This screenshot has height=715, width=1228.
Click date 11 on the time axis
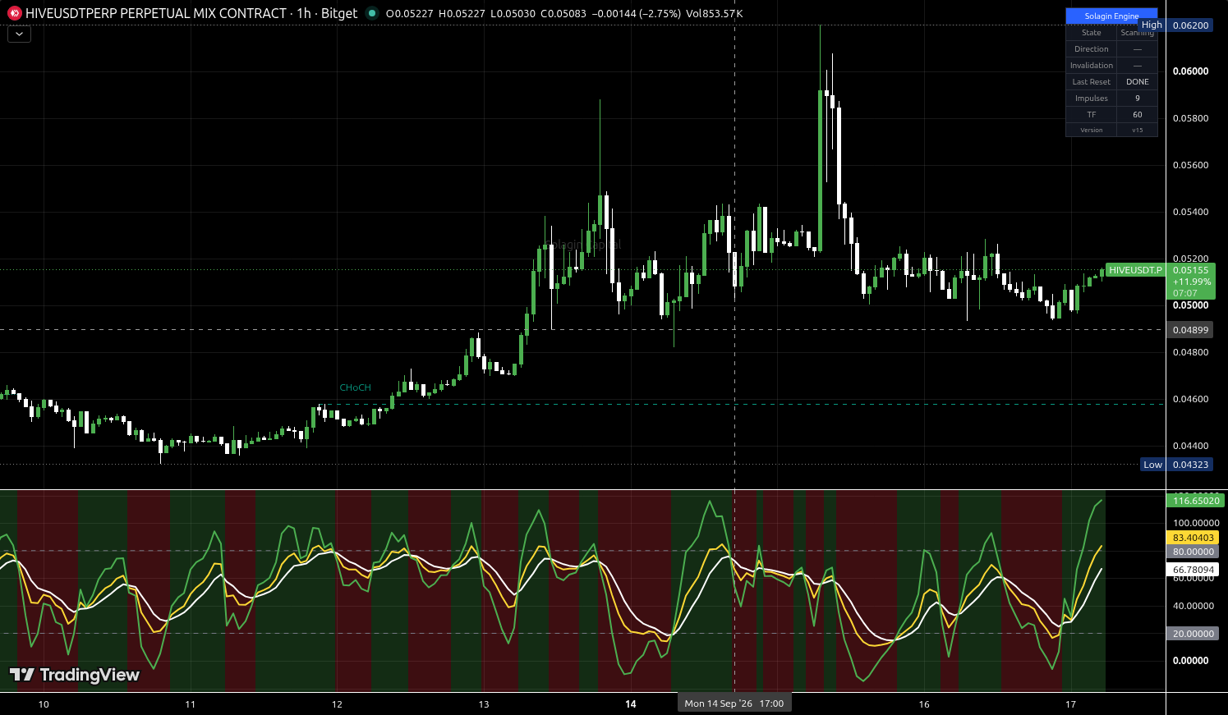[191, 704]
